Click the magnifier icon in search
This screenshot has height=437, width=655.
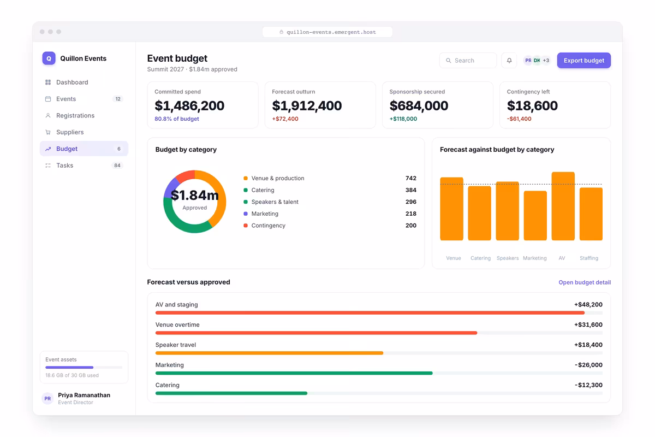449,61
